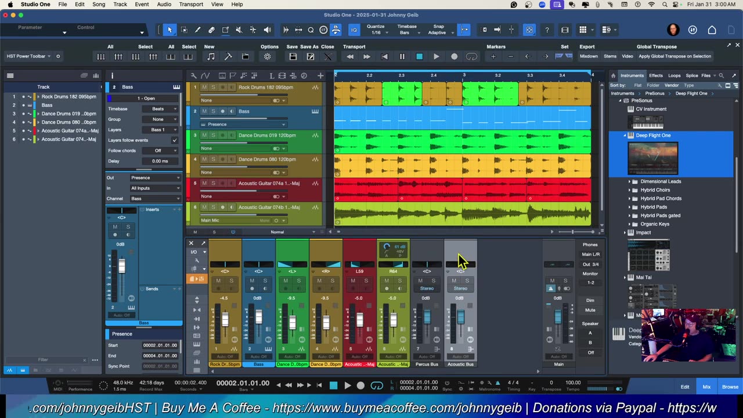This screenshot has height=418, width=743.
Task: Click the New music note icon
Action: [211, 56]
